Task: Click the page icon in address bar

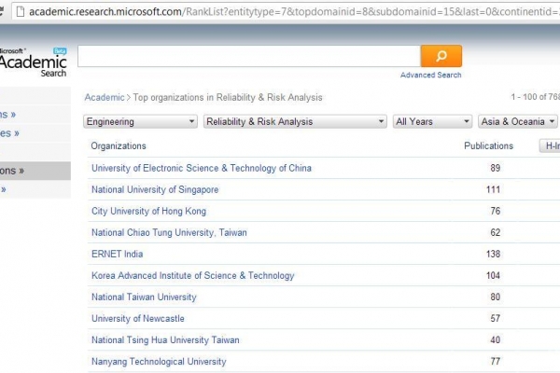Action: [21, 11]
